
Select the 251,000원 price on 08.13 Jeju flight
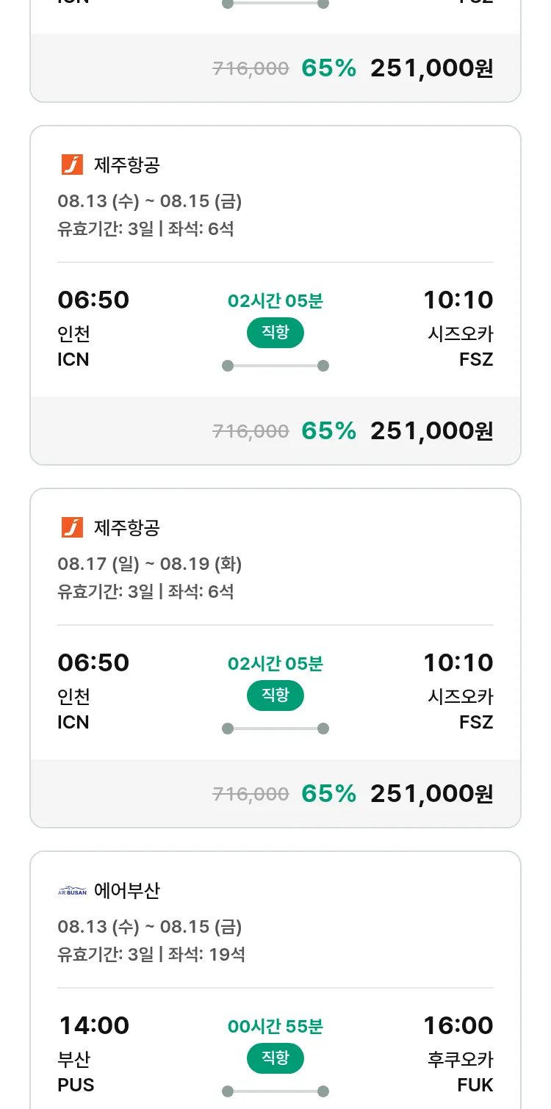(431, 431)
